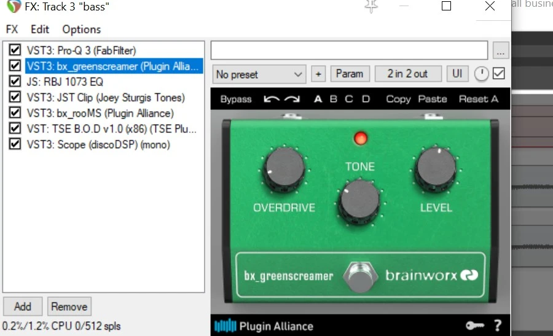Click the UI button
The width and height of the screenshot is (553, 336).
click(x=457, y=74)
